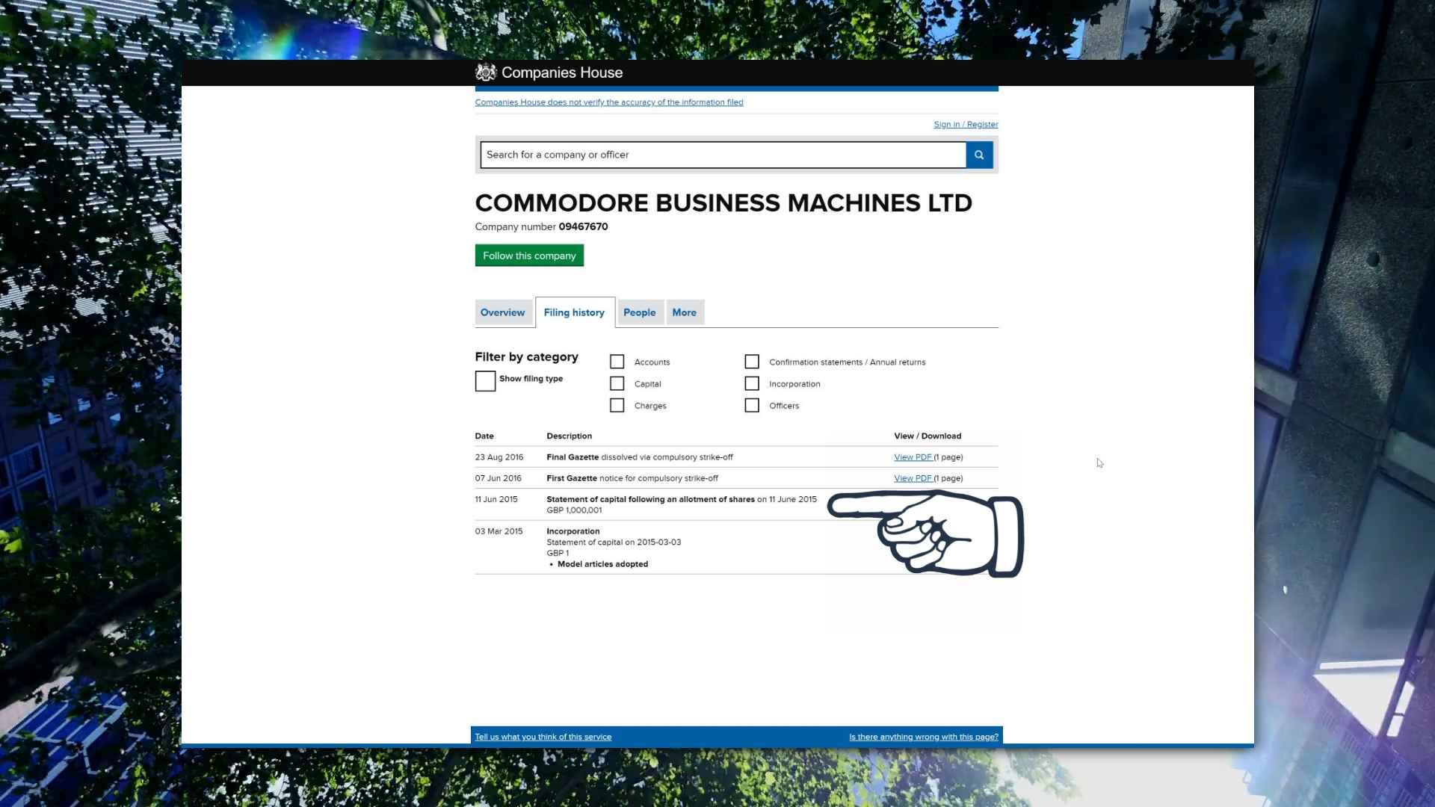Click the Model articles adopted entry
Image resolution: width=1435 pixels, height=807 pixels.
pos(602,564)
